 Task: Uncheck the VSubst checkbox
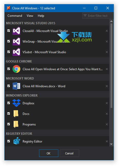9,52
